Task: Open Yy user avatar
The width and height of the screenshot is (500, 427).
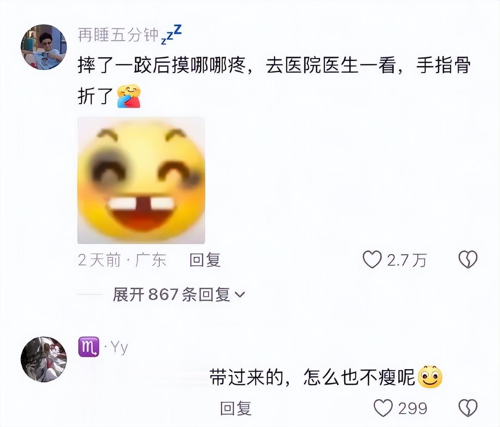Action: [x=44, y=359]
